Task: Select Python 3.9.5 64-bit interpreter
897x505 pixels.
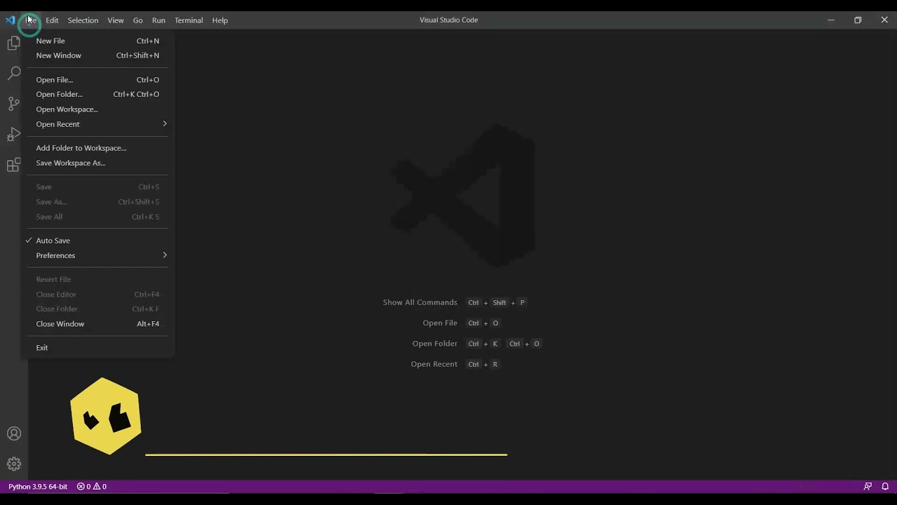Action: [38, 486]
